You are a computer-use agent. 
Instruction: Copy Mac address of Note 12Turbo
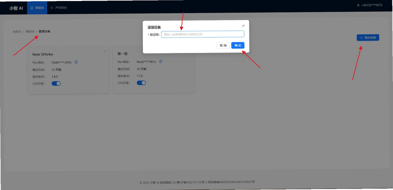(76, 62)
